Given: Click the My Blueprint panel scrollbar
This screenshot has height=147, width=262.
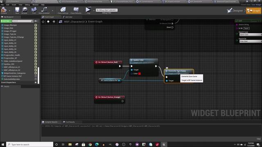Looking at the screenshot, I should tap(38, 75).
